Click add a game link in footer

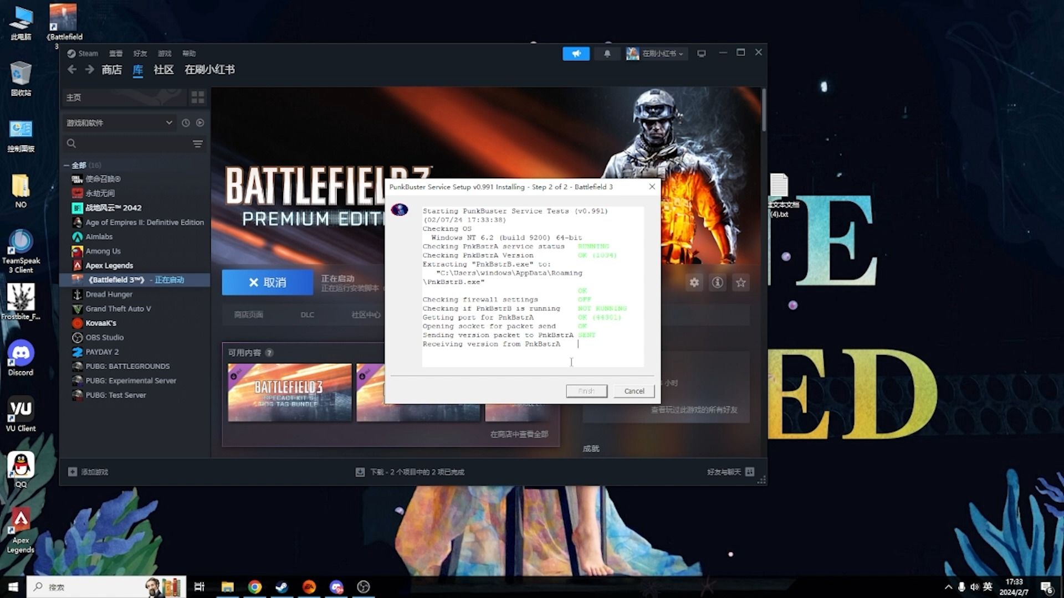[x=94, y=472]
